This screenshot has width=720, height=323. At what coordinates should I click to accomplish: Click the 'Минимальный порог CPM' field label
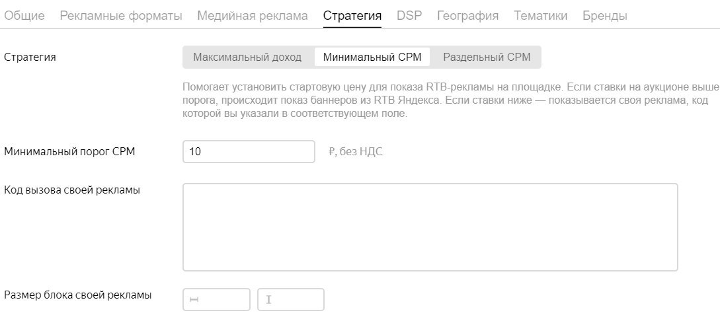tap(69, 152)
